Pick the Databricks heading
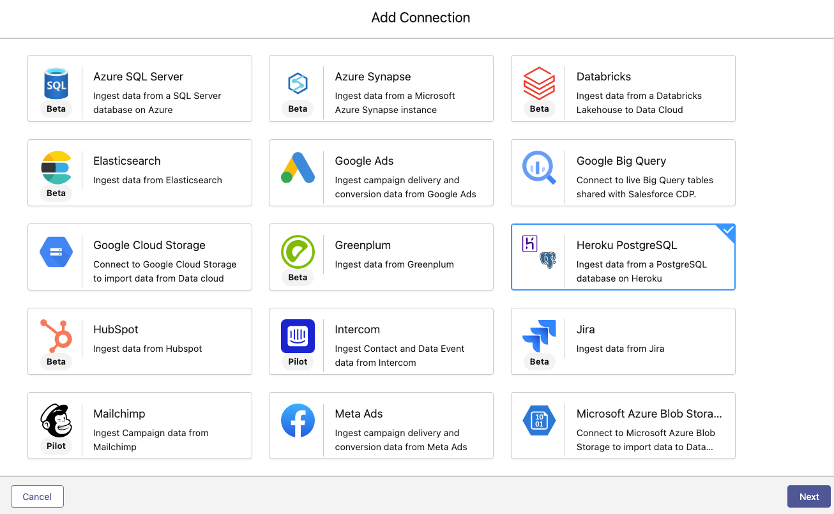Viewport: 834px width, 514px height. tap(603, 77)
